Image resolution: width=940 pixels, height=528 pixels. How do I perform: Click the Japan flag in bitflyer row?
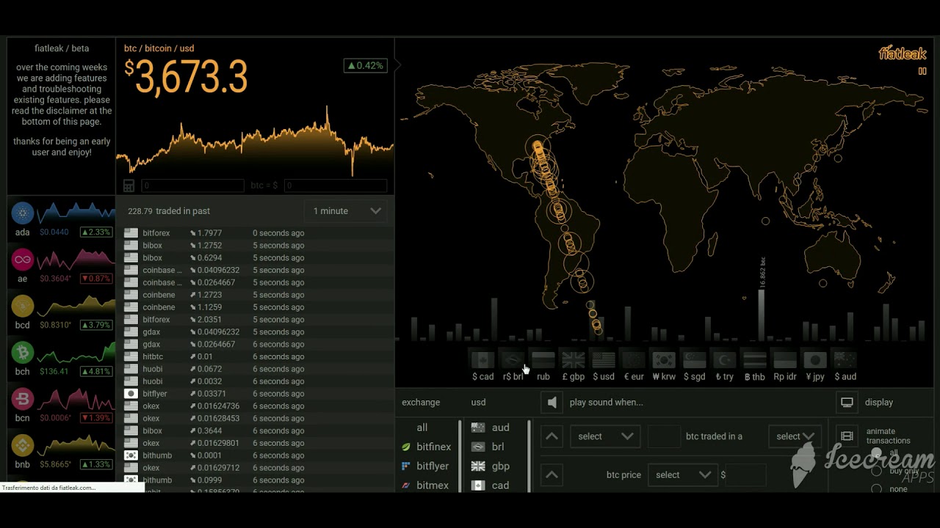[x=131, y=394]
